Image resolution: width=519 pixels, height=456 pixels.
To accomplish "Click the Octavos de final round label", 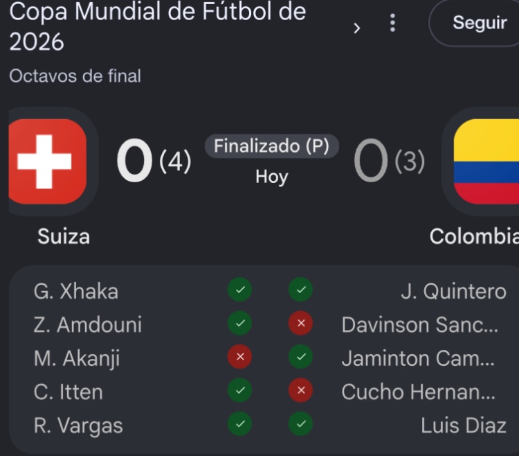I will click(75, 76).
